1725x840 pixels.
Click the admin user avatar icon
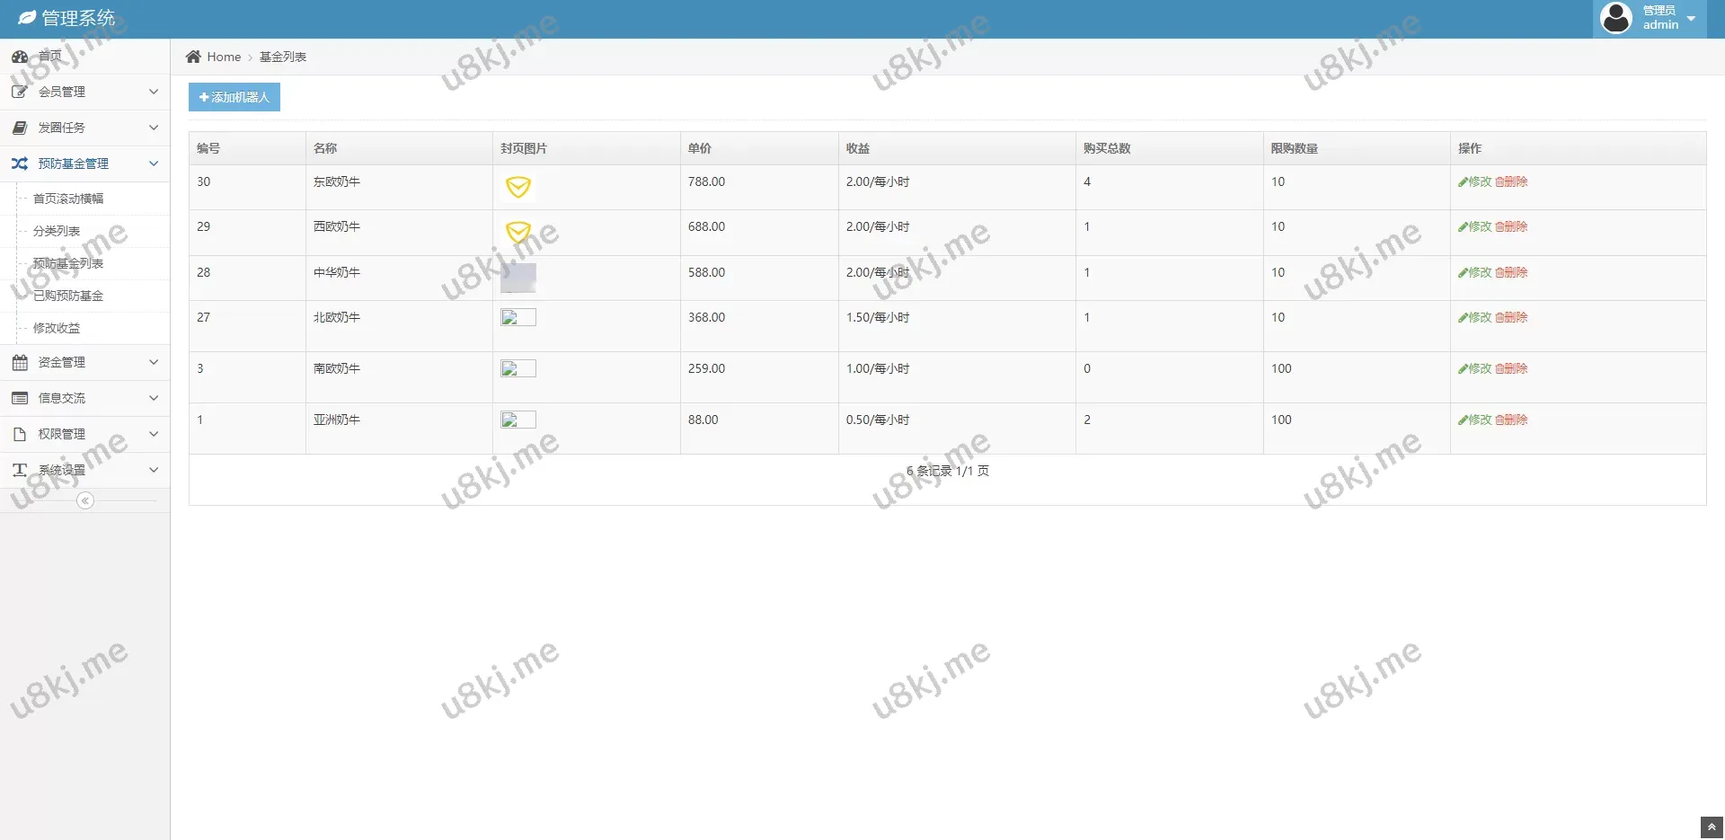pos(1616,18)
